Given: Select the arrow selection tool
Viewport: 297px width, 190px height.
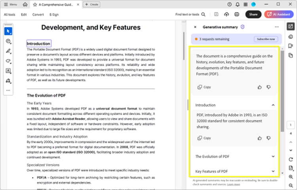Looking at the screenshot, I should coord(8,31).
